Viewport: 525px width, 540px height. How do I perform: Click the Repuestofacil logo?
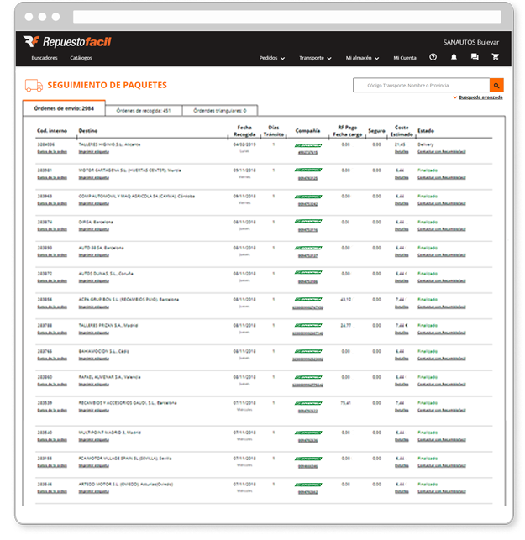67,42
